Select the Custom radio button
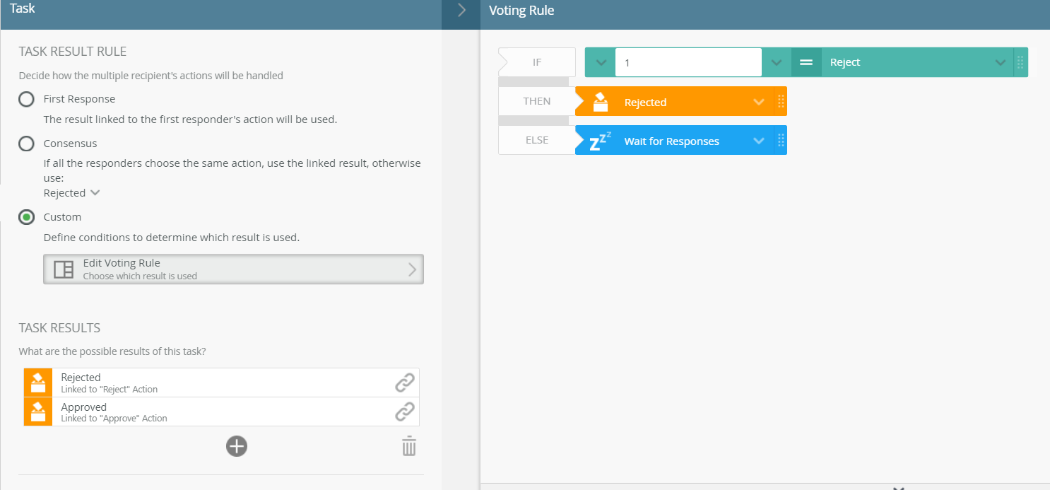Screen dimensions: 1050x490 pos(26,217)
